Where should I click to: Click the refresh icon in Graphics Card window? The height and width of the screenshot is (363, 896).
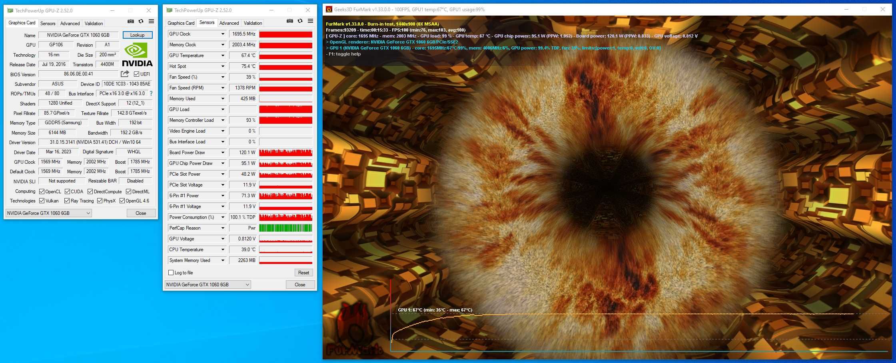pyautogui.click(x=141, y=22)
